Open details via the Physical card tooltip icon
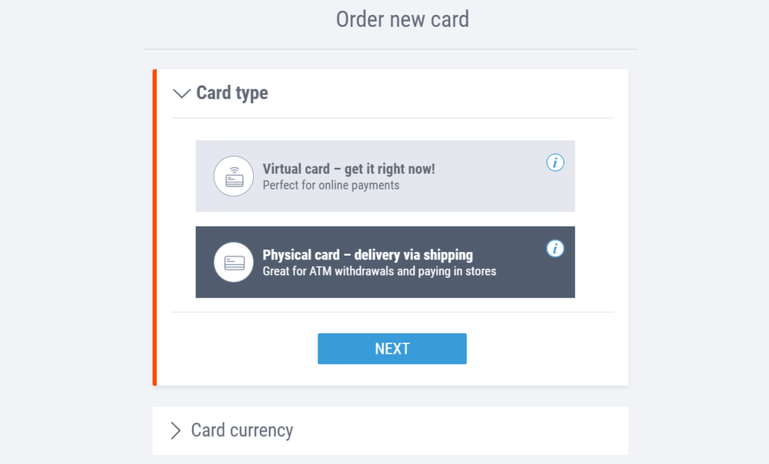Screen dimensions: 769x464 (x=555, y=248)
